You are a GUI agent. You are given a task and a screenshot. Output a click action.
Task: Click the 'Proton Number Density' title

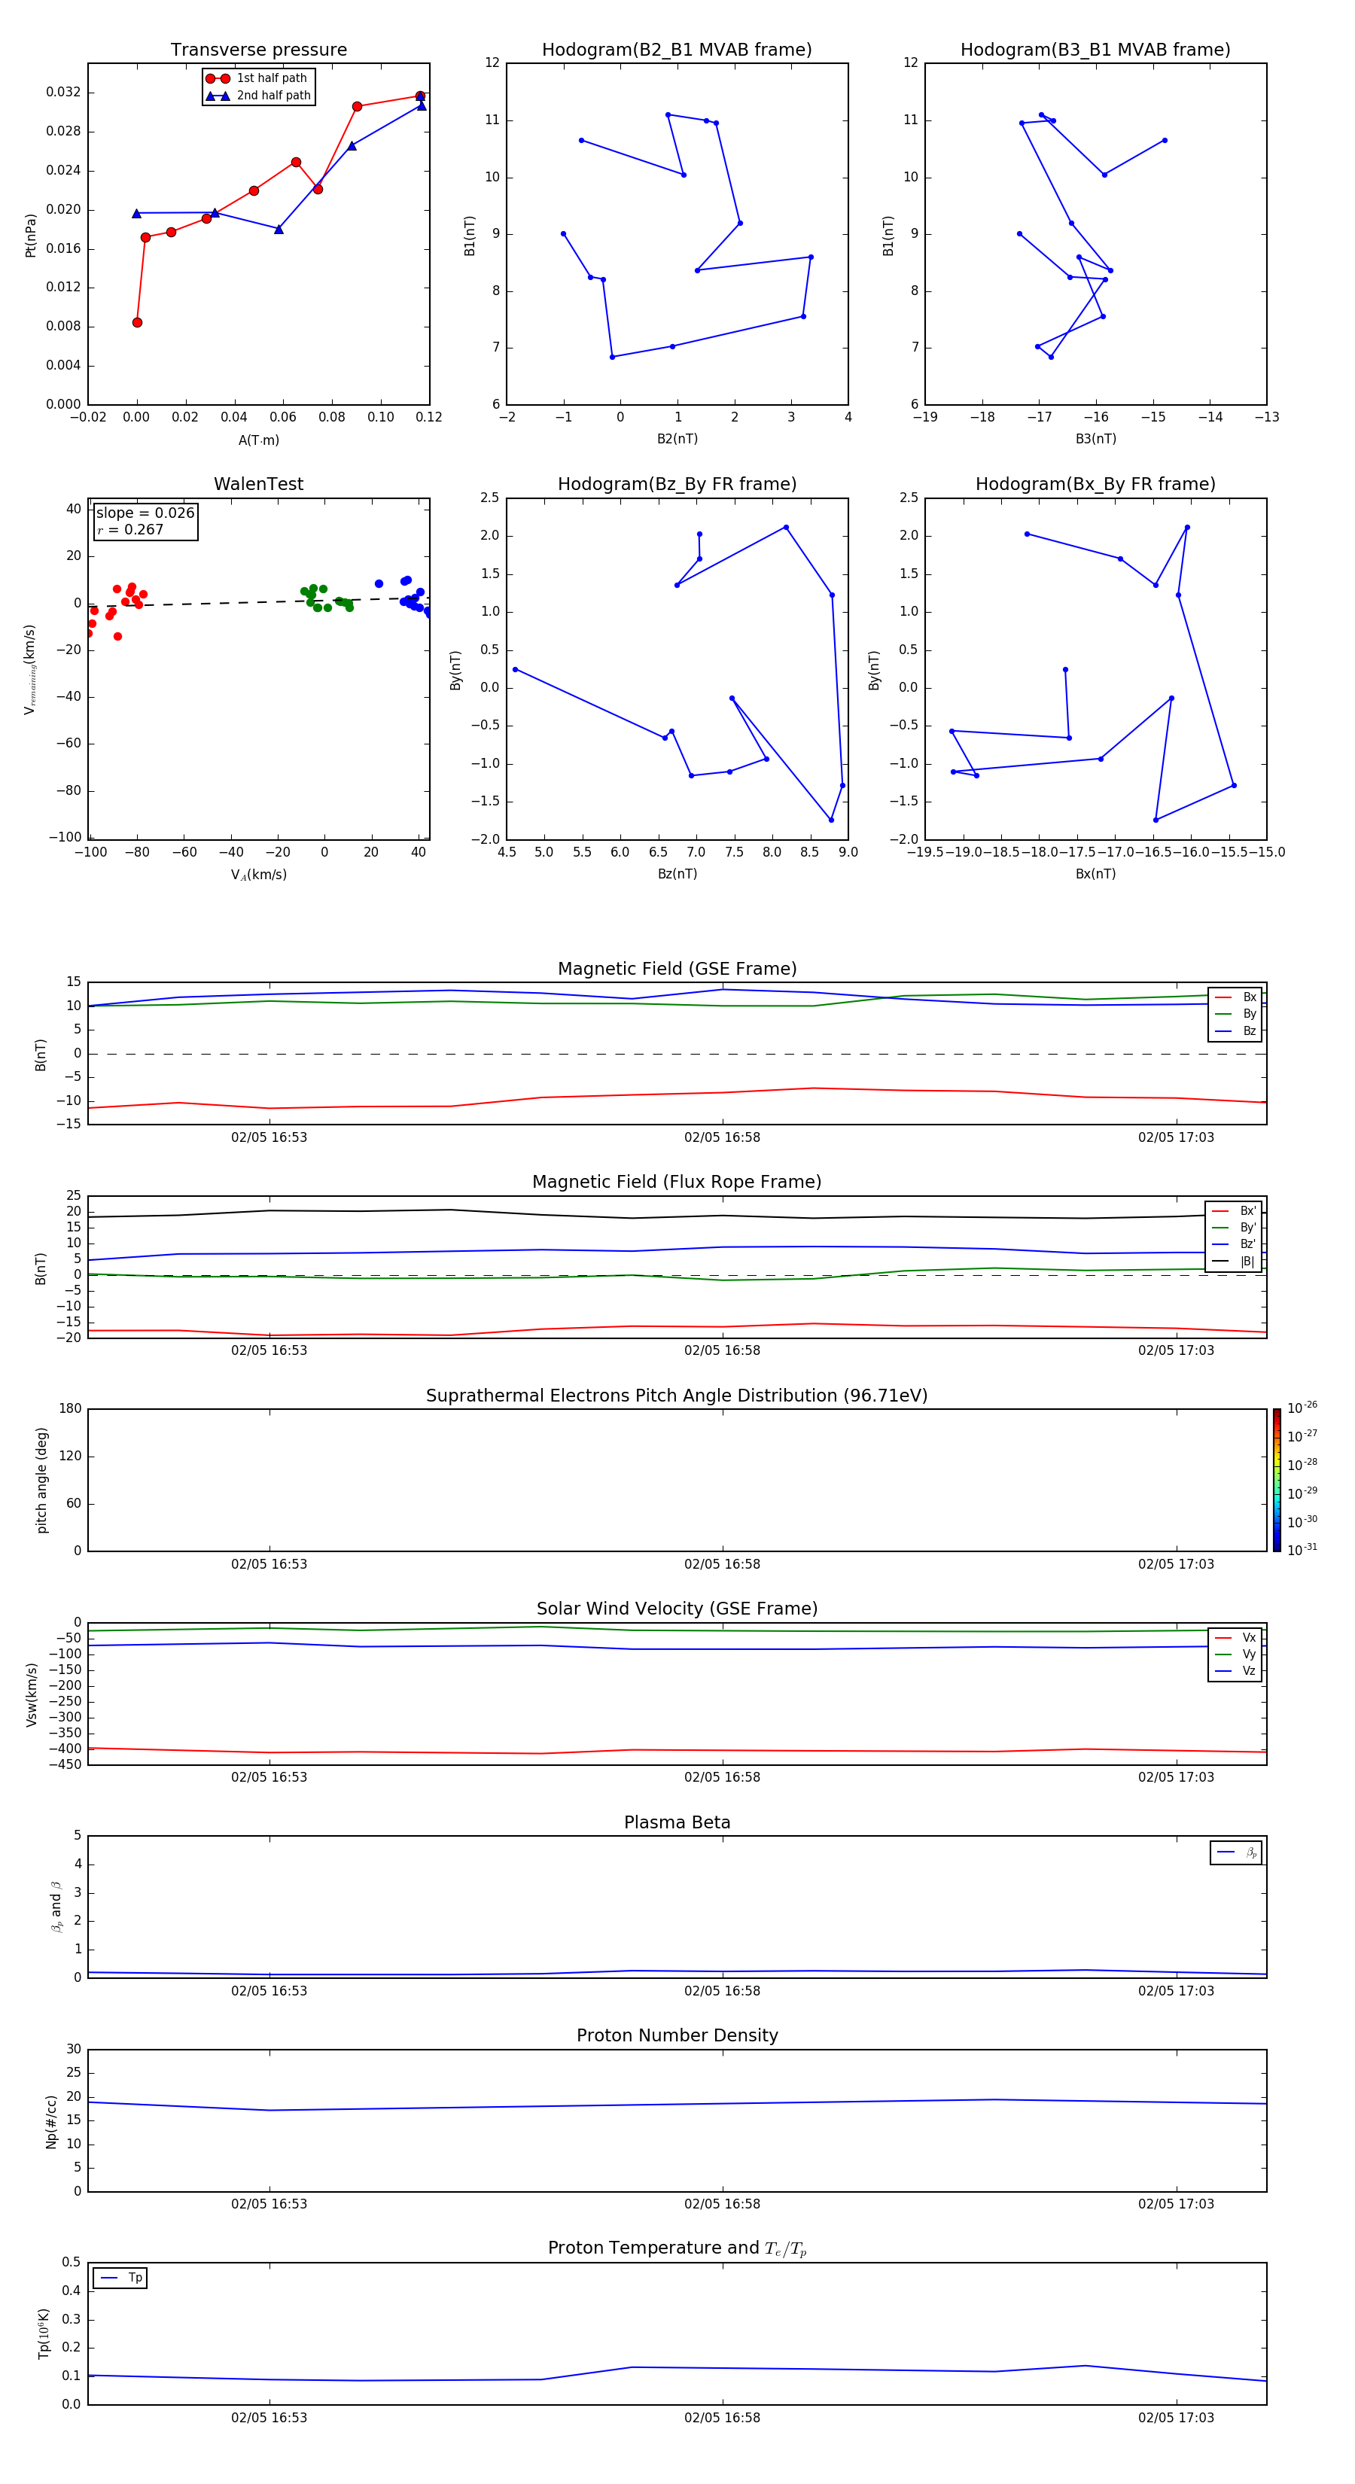point(677,2035)
